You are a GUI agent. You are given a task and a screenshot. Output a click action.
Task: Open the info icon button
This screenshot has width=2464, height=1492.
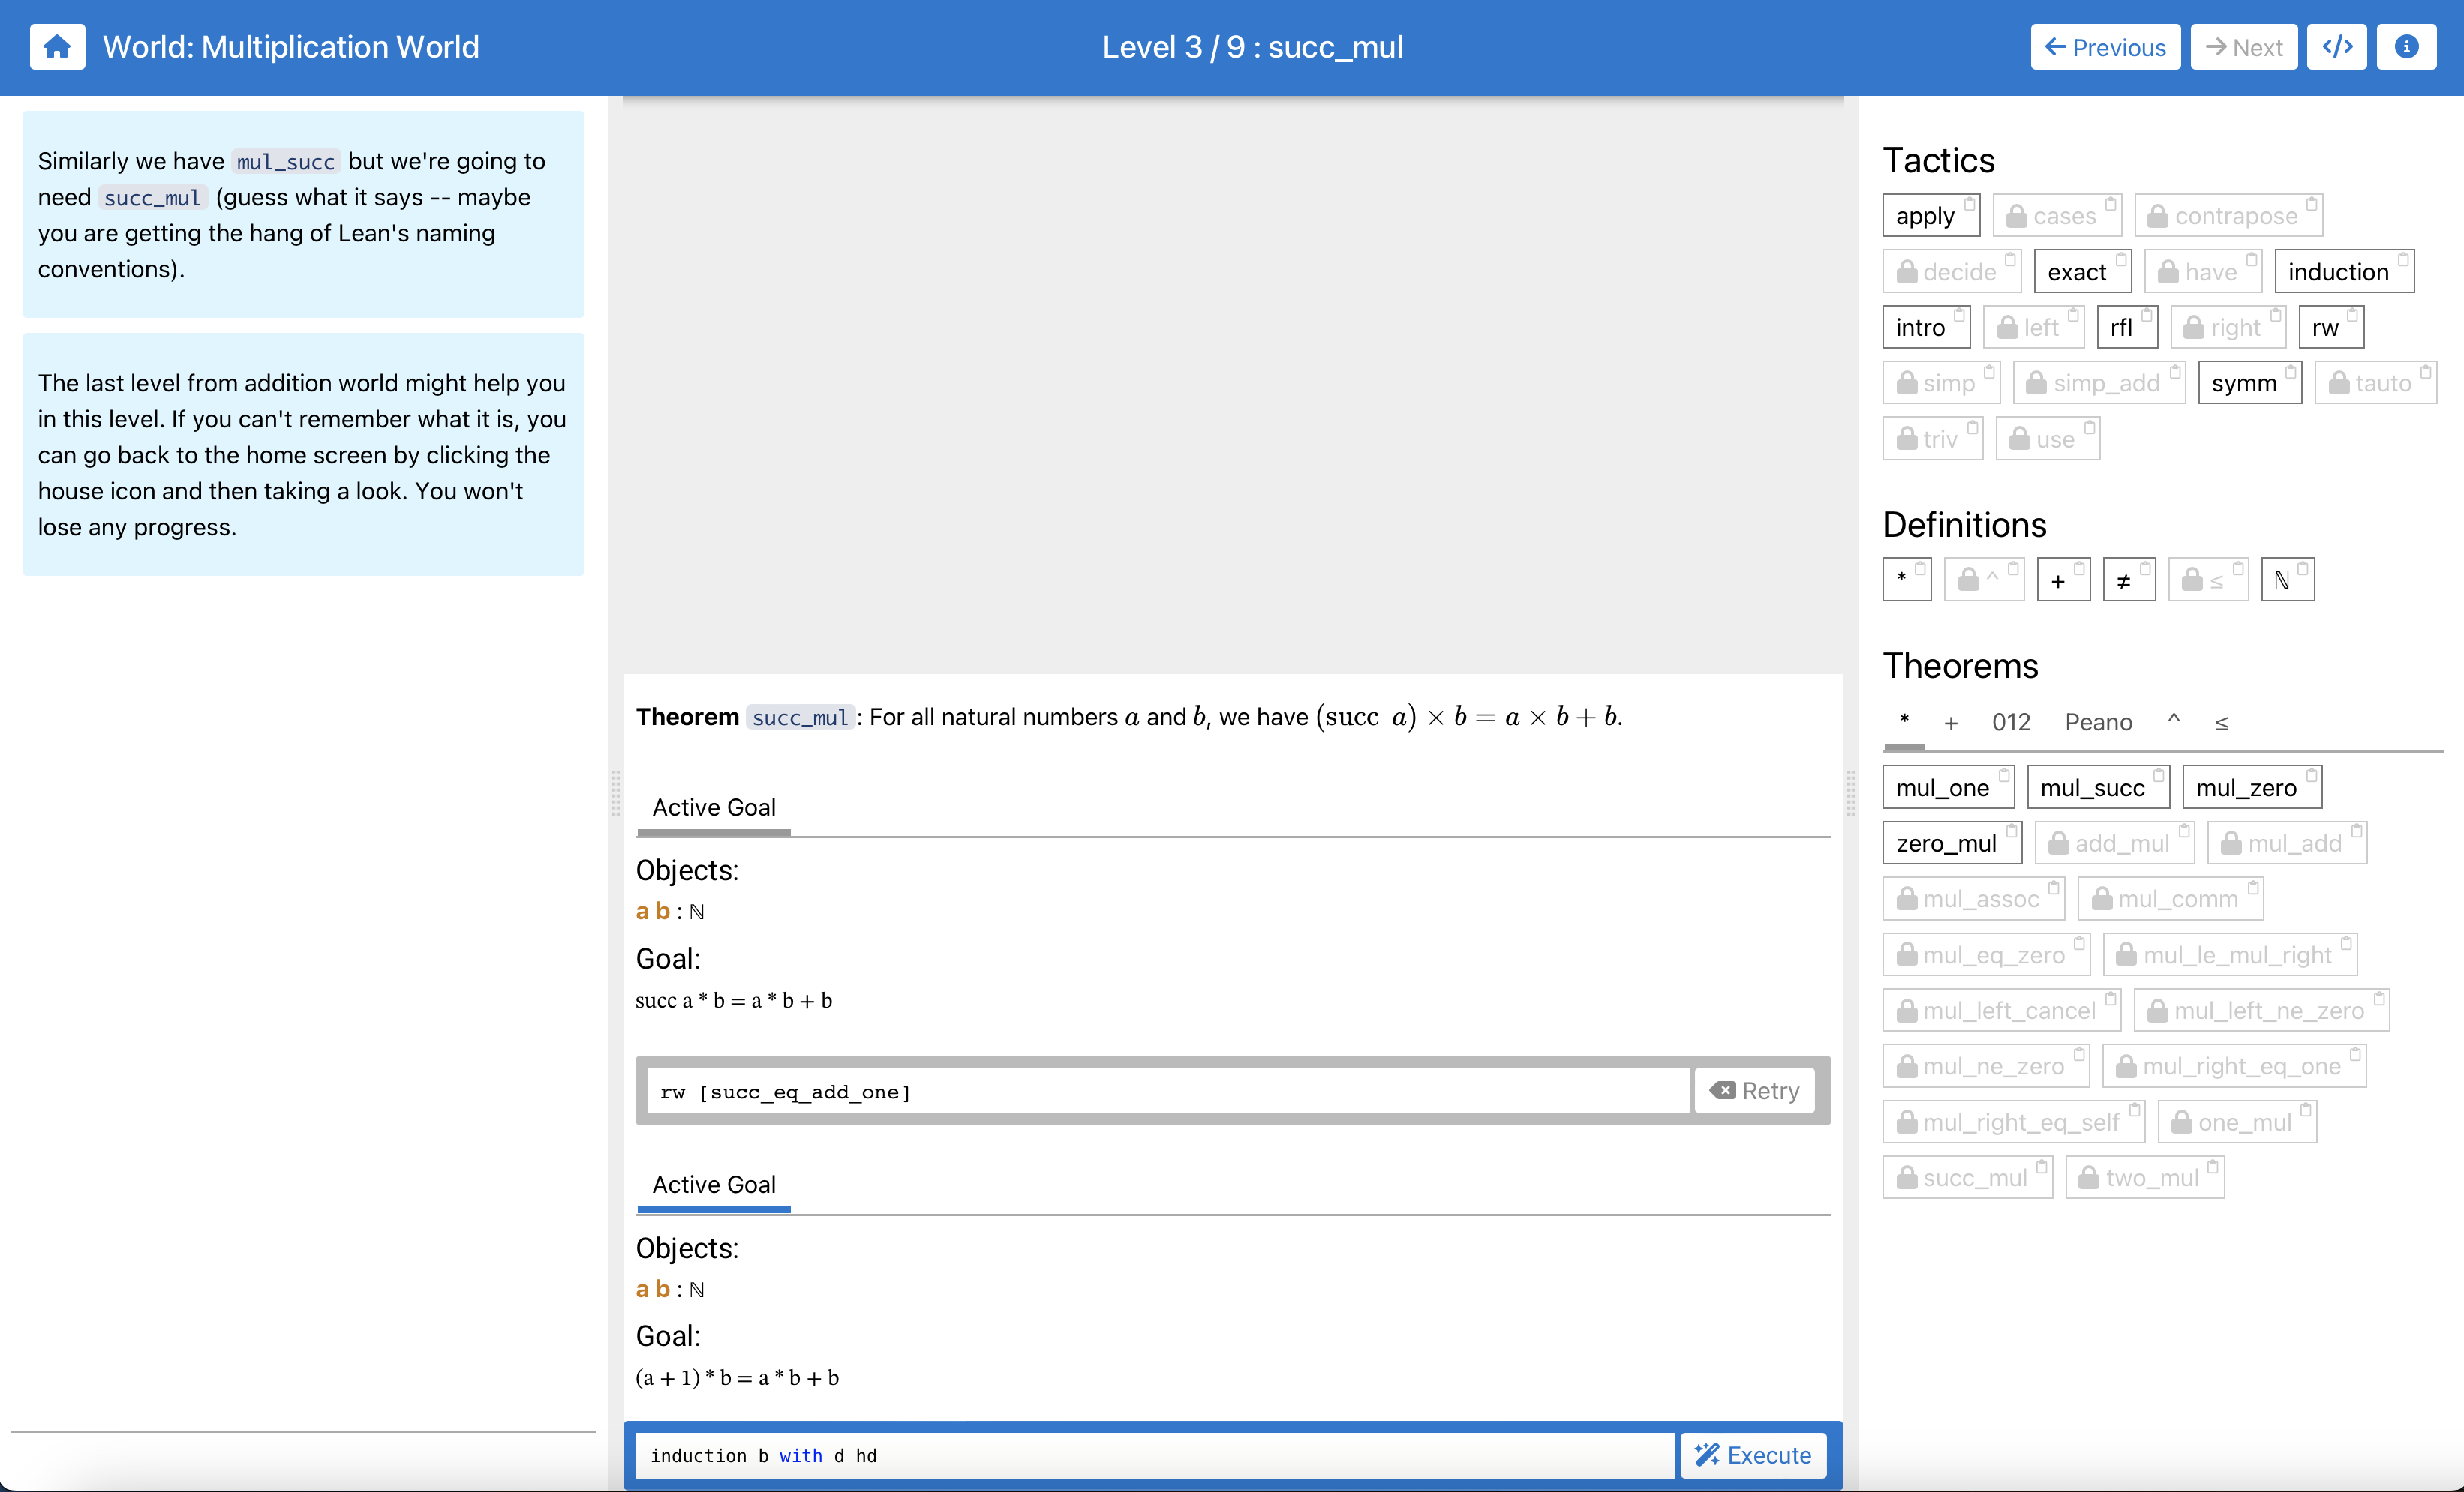tap(2406, 47)
